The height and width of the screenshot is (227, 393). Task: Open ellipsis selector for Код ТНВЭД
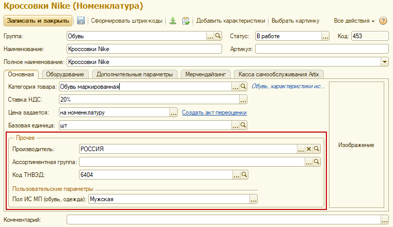tap(237, 174)
